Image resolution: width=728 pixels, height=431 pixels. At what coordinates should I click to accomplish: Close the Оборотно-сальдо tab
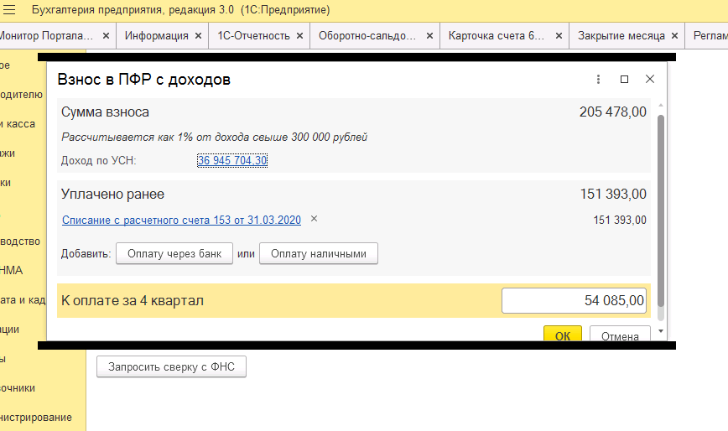430,36
